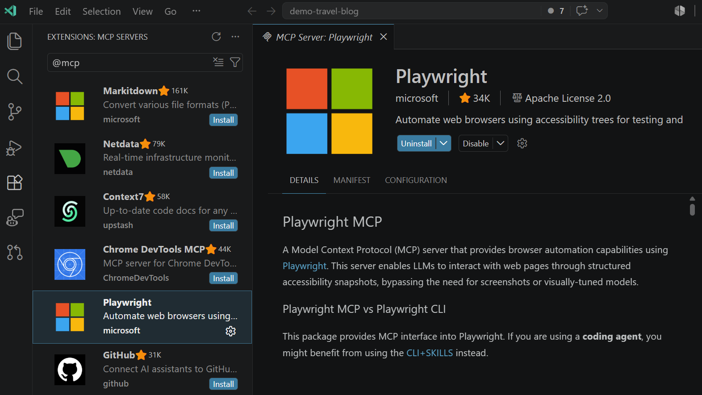Viewport: 702px width, 395px height.
Task: Click the 7 indicator in command center
Action: tap(556, 11)
